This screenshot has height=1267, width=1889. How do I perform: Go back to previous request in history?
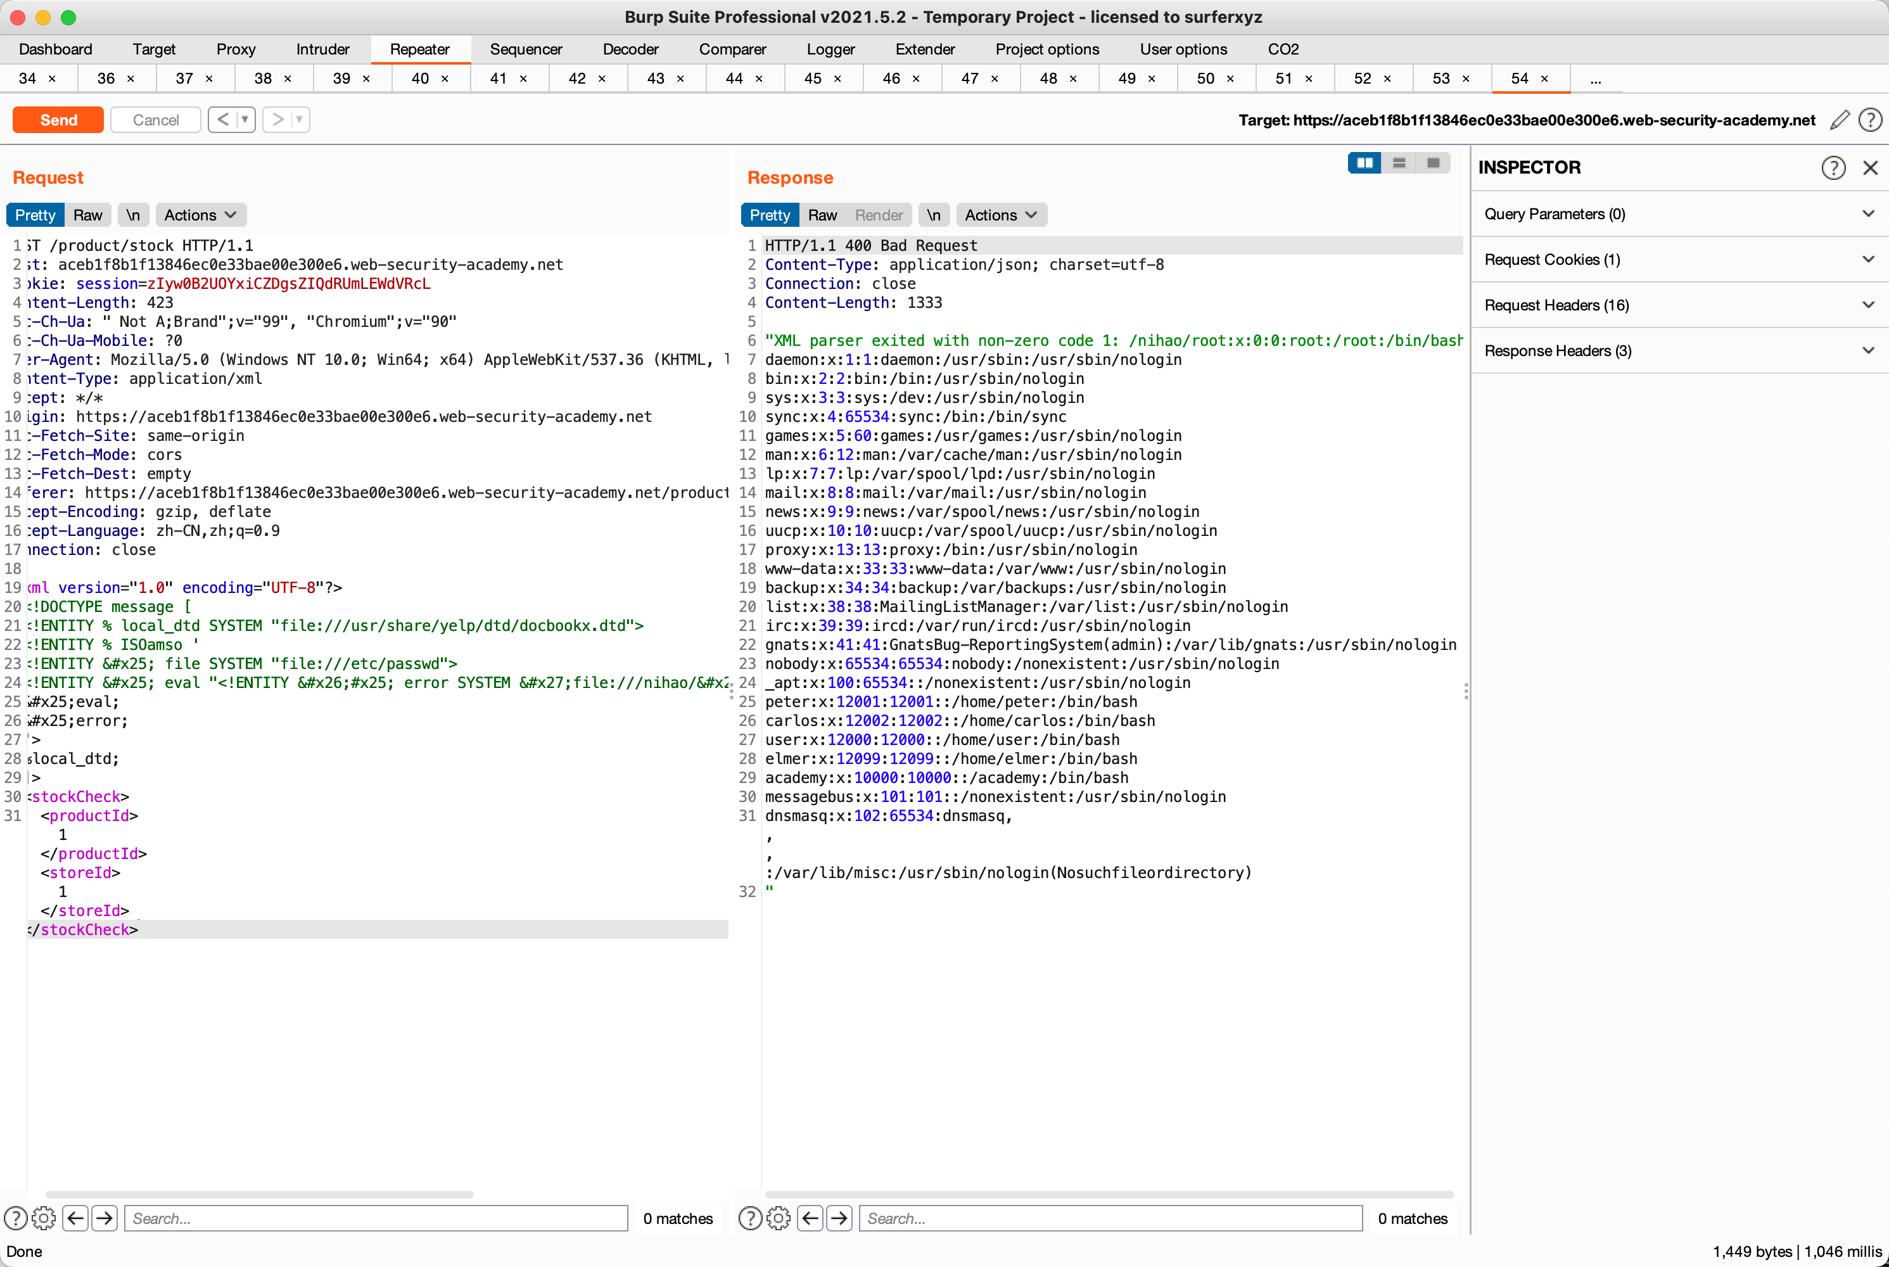coord(223,120)
